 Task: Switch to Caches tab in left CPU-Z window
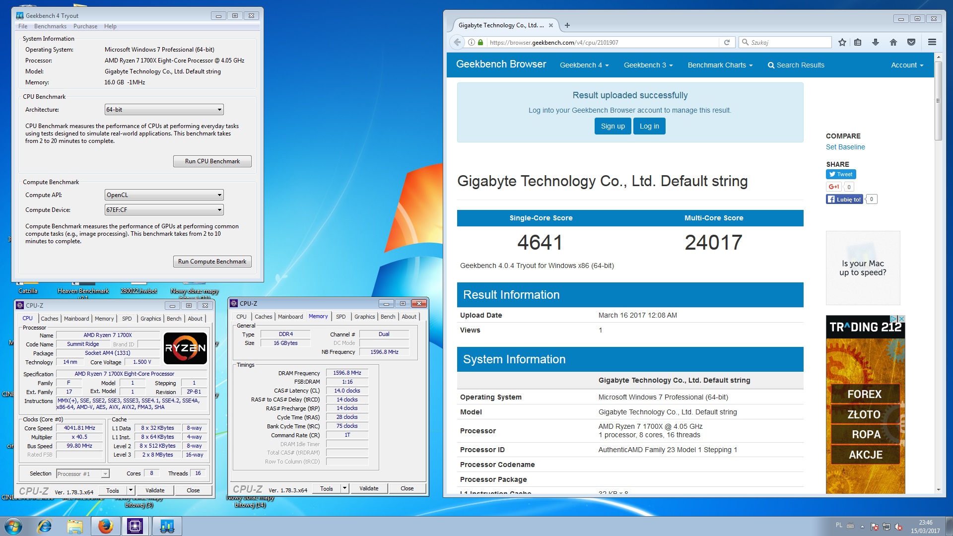[x=49, y=319]
